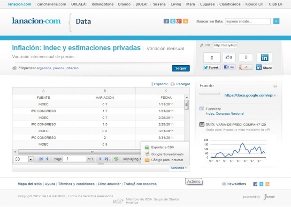Click cell with value 1.7
This screenshot has width=291, height=207.
(x=105, y=111)
